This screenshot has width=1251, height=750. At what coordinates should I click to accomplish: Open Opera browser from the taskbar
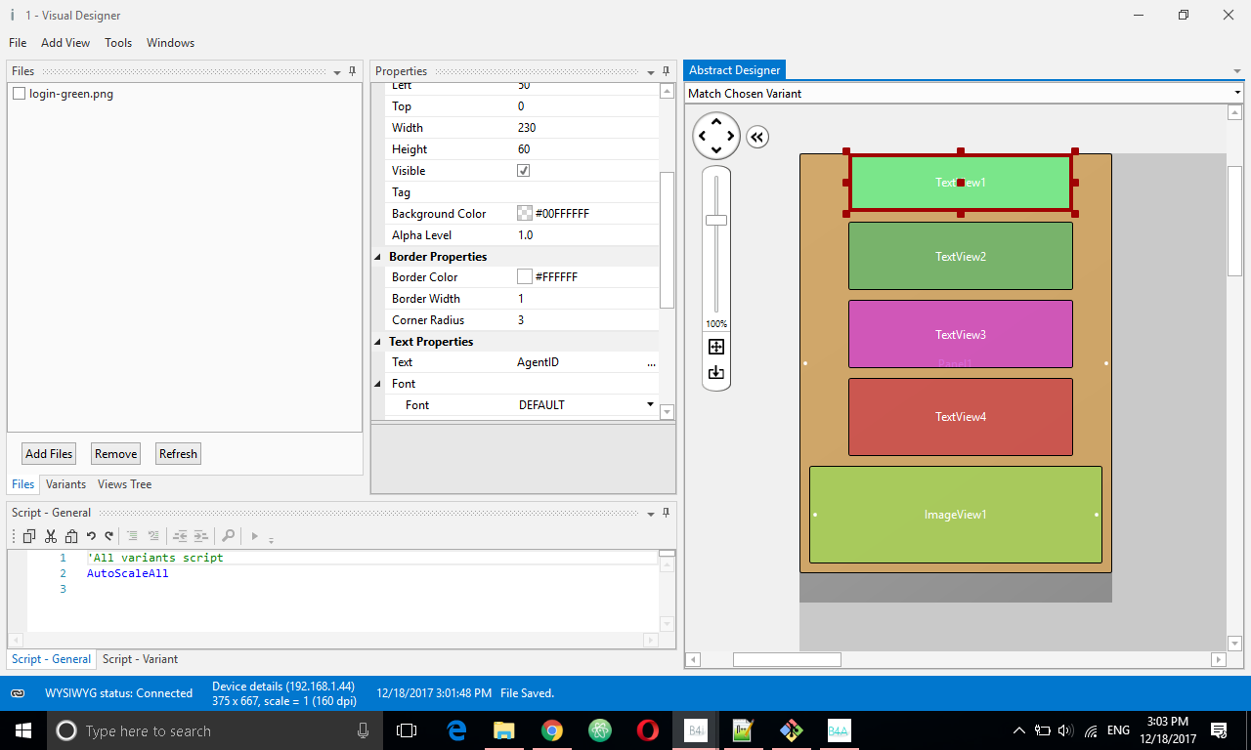point(647,730)
